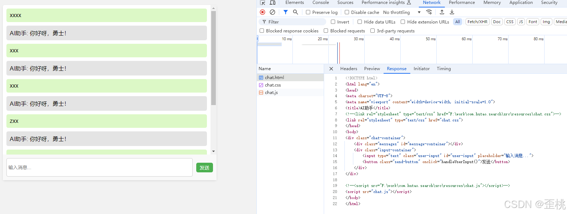Enable Preserve log checkbox

[308, 12]
